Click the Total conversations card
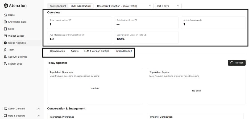Viewport: 249px width, 119px height. [x=79, y=23]
